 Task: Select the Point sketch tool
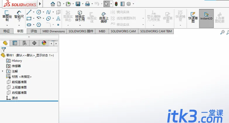58,25
